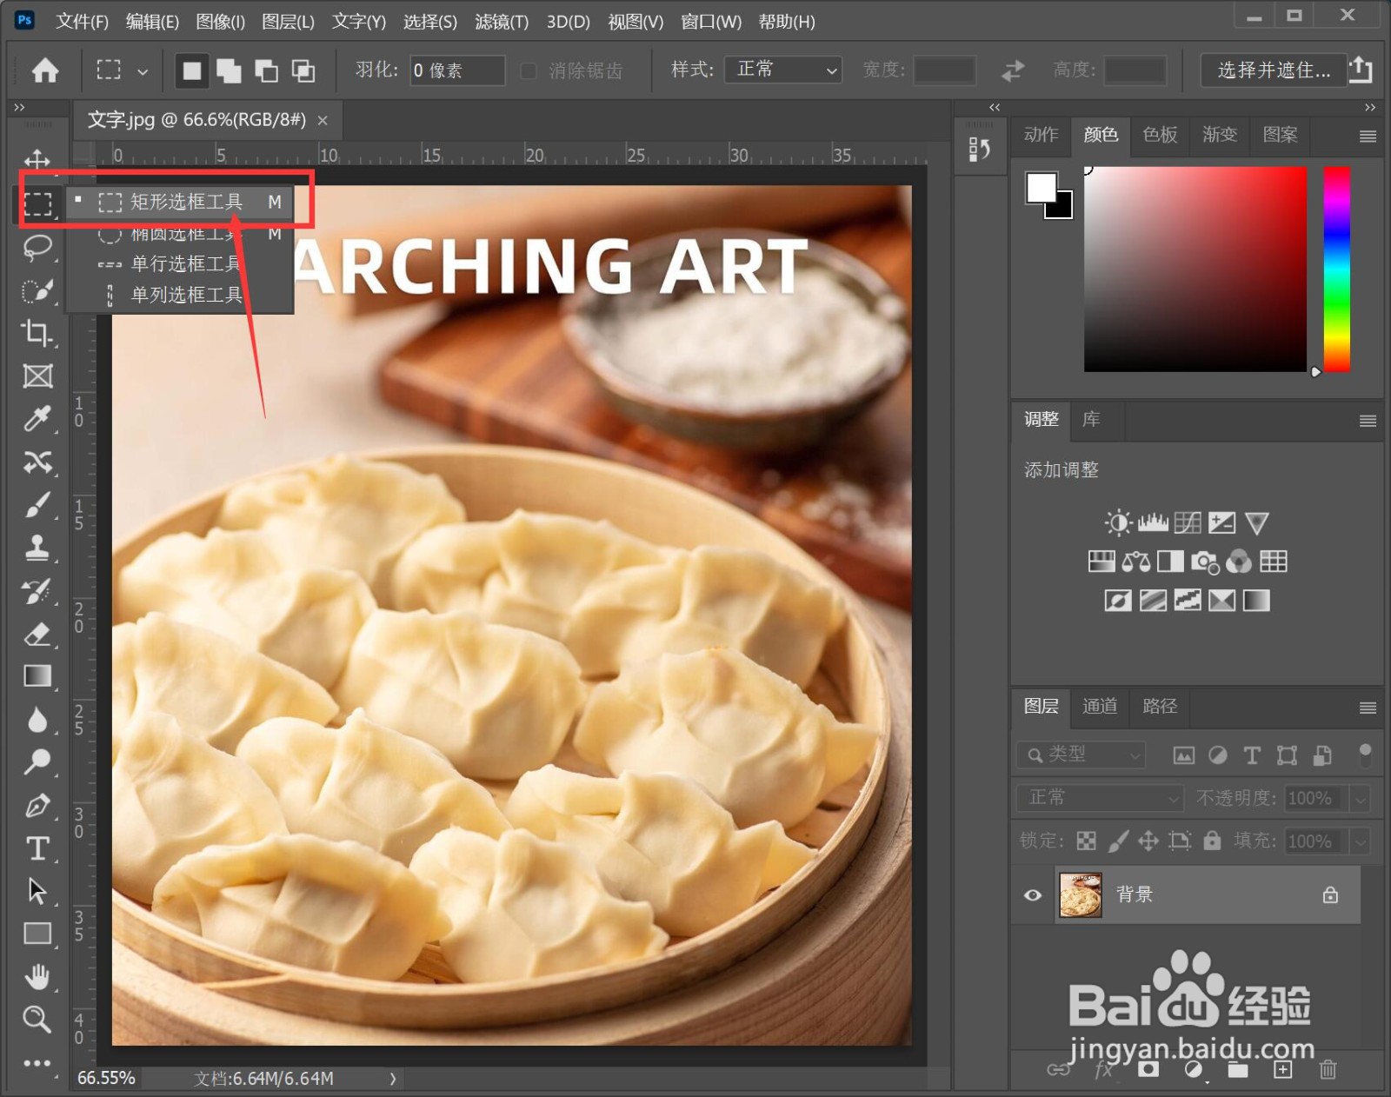Viewport: 1391px width, 1097px height.
Task: Activate the Eraser tool
Action: coord(37,634)
